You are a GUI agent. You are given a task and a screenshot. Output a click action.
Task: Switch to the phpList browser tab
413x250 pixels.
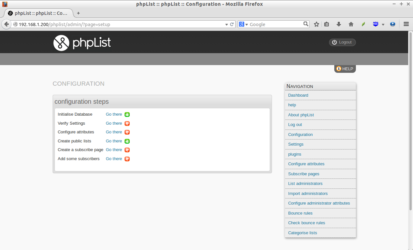39,13
